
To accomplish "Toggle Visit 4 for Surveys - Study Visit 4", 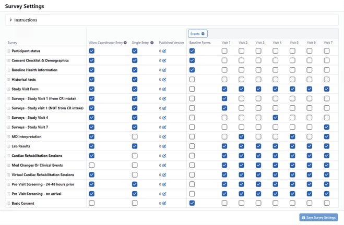I will [x=275, y=118].
